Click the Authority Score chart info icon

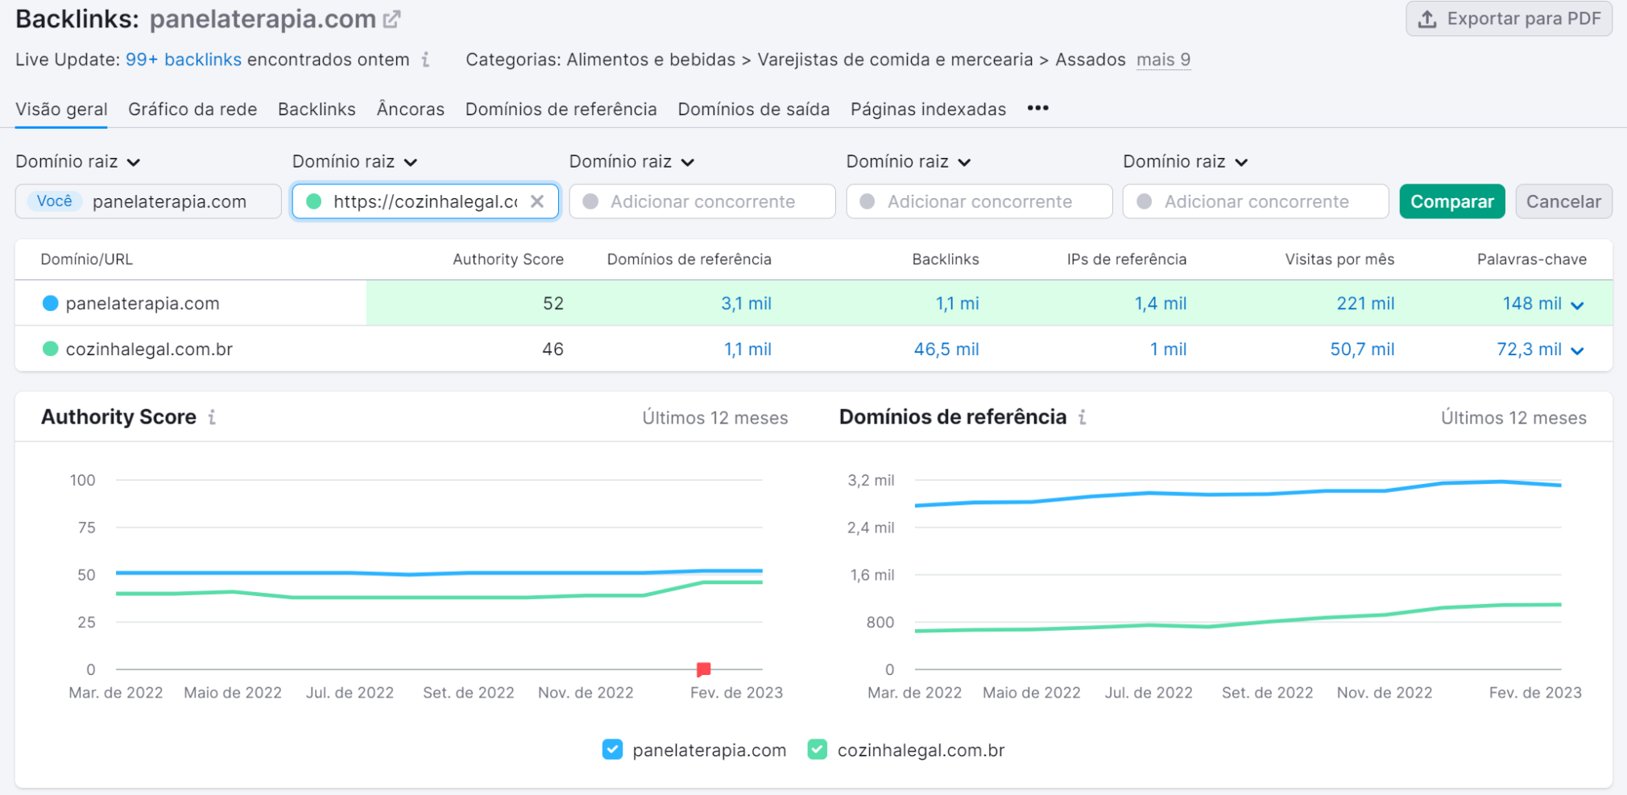point(212,417)
